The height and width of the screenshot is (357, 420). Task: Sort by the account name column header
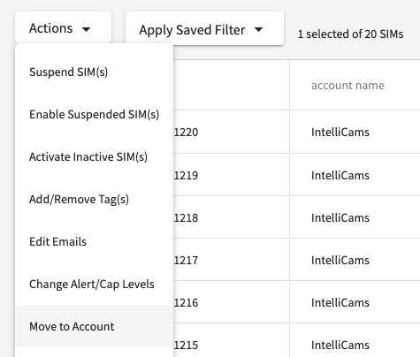[347, 86]
